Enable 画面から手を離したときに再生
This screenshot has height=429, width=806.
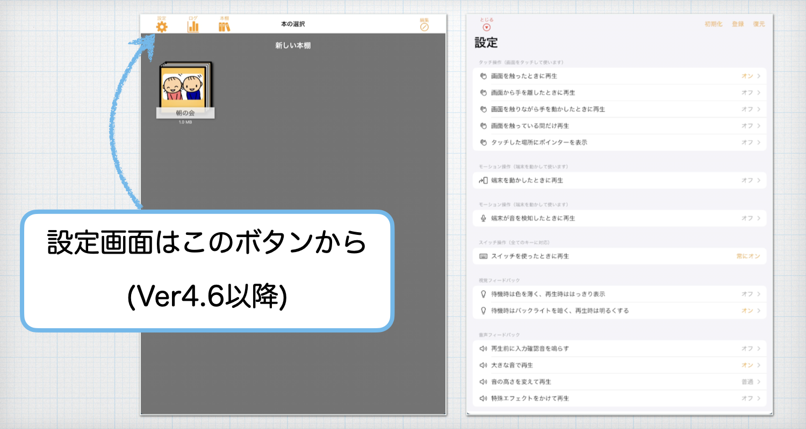[747, 92]
